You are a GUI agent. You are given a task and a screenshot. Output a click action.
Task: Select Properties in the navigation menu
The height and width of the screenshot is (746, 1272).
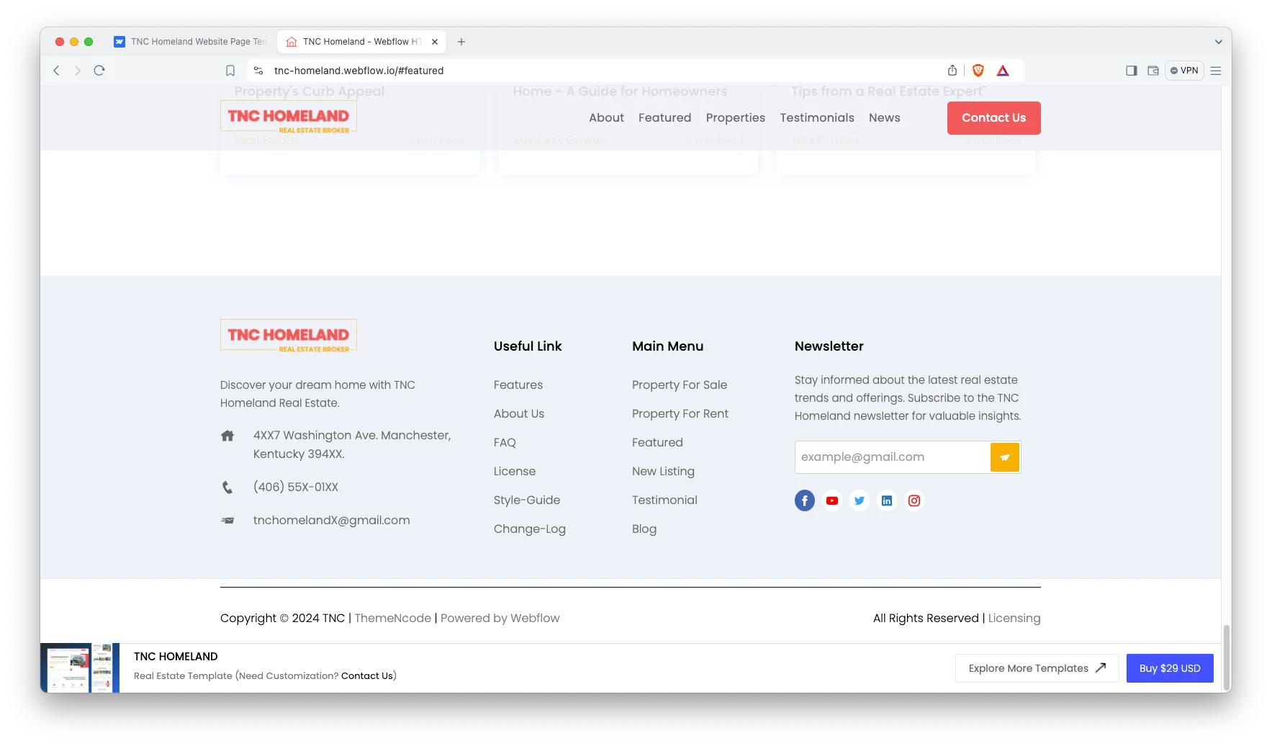pyautogui.click(x=735, y=118)
